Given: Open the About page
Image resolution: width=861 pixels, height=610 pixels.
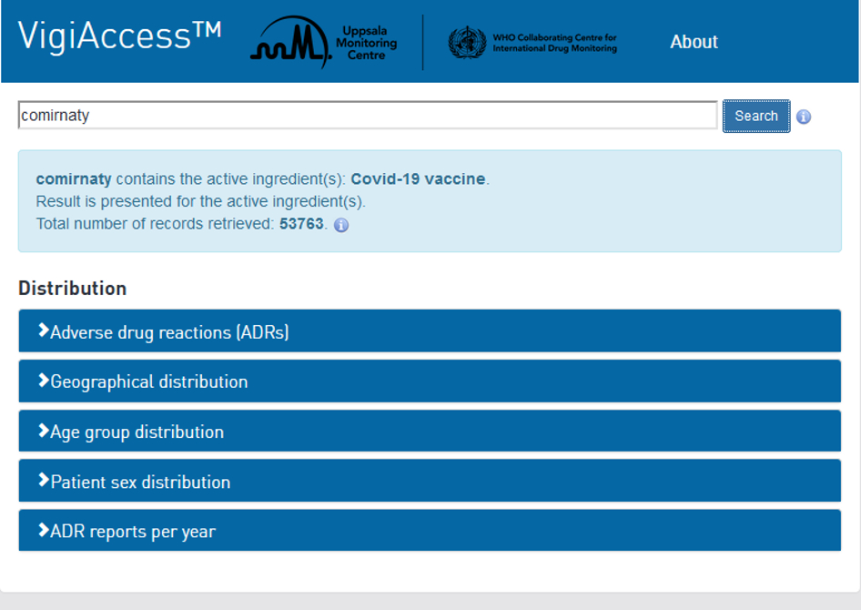Looking at the screenshot, I should [694, 42].
